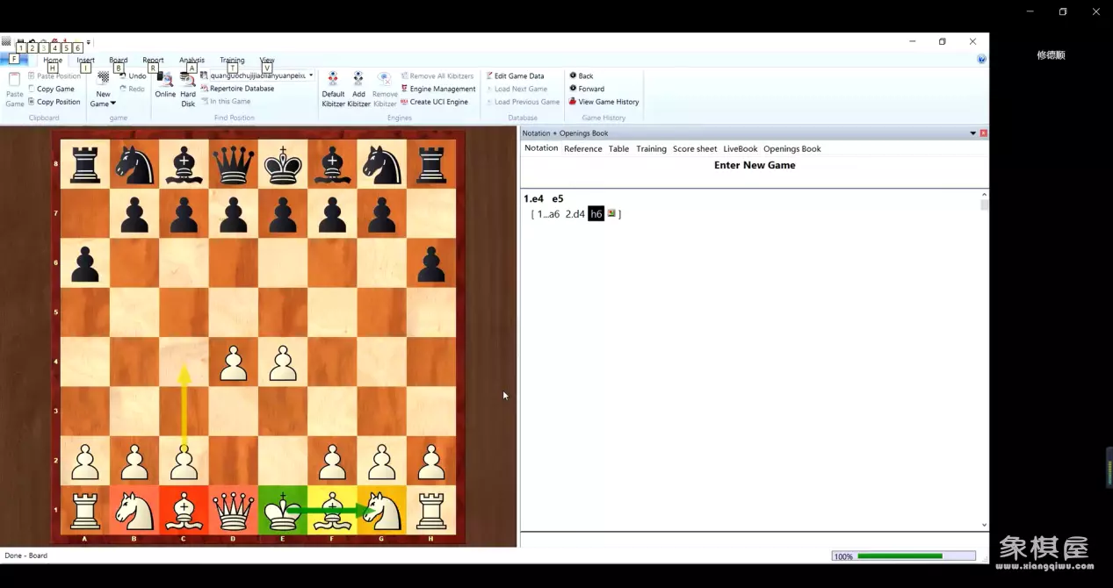
Task: Jump to move 1.e4 in notation
Action: 533,199
